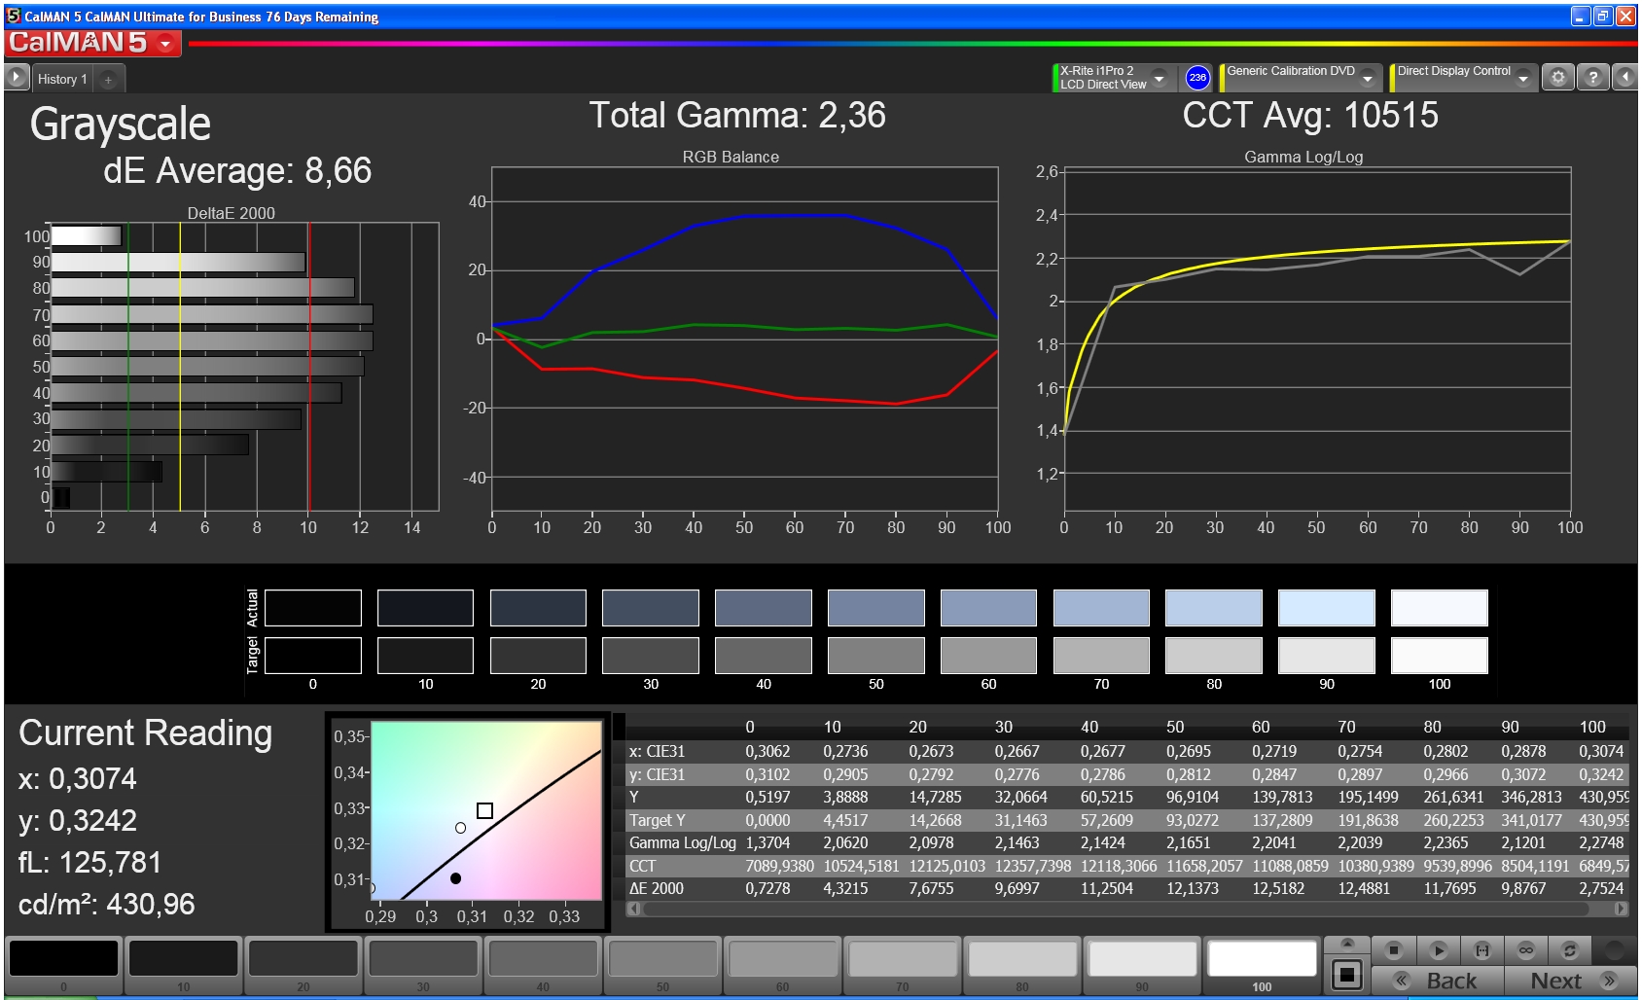Click the read series bracket icon

click(1482, 950)
